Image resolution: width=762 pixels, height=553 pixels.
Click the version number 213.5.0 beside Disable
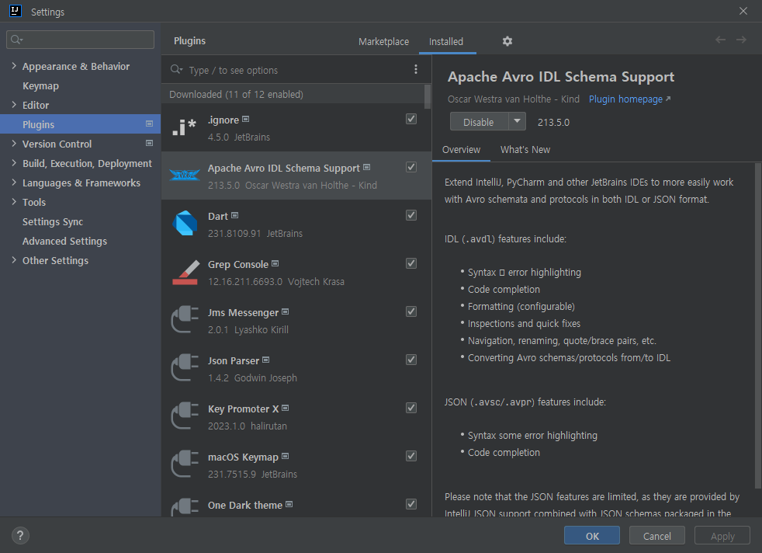tap(553, 122)
